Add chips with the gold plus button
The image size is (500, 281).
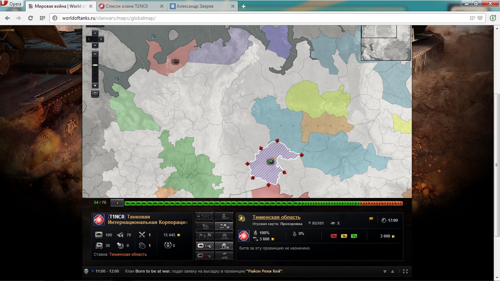117,203
